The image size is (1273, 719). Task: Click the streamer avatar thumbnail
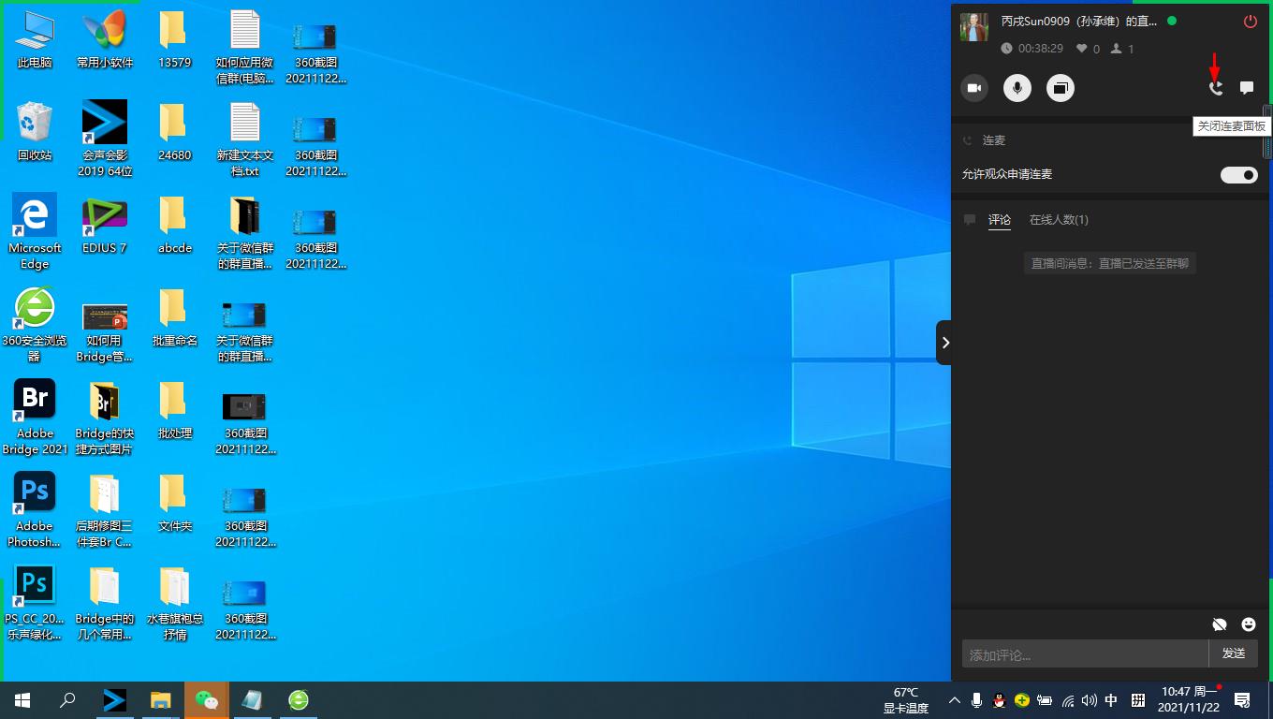pos(974,27)
